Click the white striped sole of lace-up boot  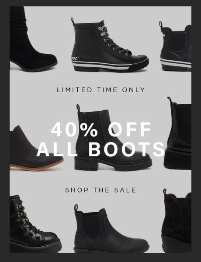coord(109,65)
